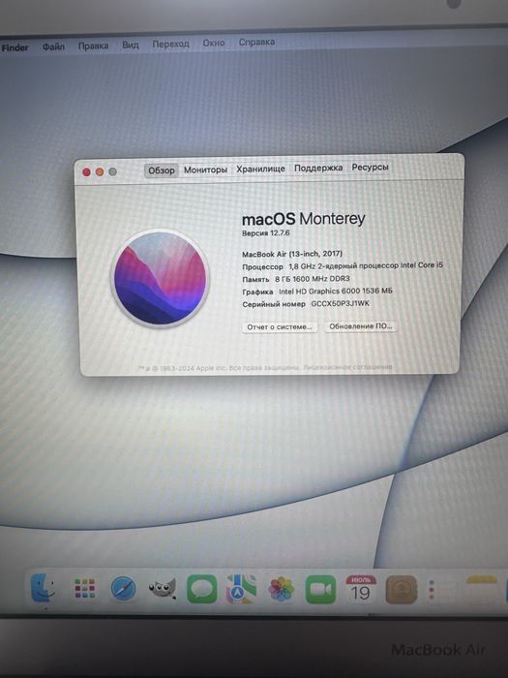This screenshot has height=678, width=508.
Task: Open Safari browser in Dock
Action: 123,589
